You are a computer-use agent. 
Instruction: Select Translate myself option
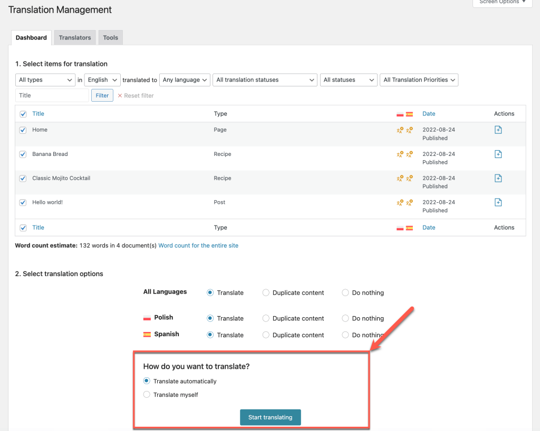pos(146,395)
